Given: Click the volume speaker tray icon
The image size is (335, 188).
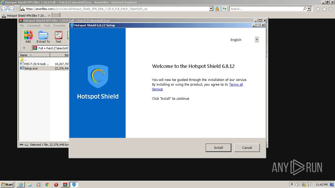Looking at the screenshot, I should 298,185.
